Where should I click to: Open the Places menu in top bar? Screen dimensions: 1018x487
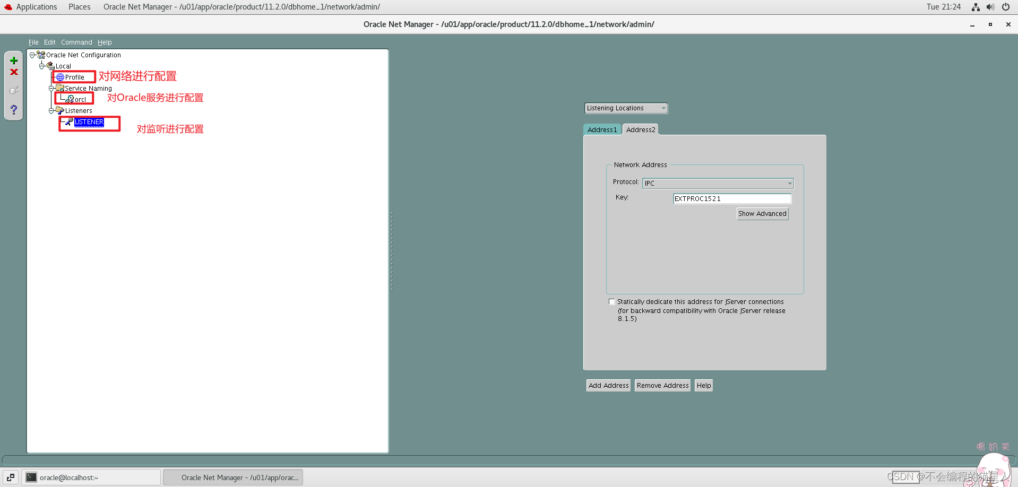click(80, 7)
